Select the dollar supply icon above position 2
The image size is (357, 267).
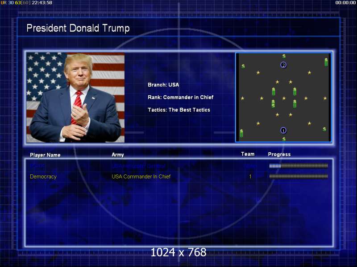[284, 56]
